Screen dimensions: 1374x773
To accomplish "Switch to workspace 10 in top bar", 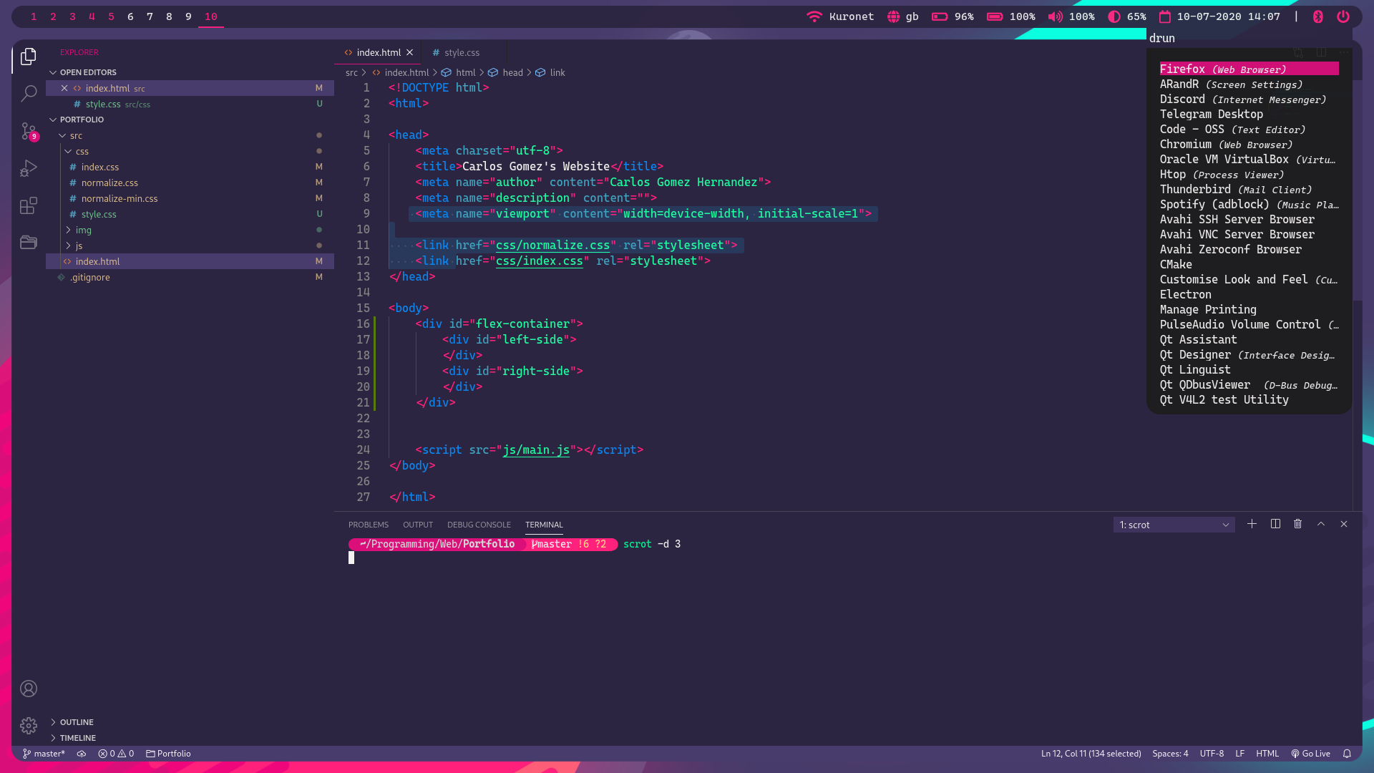I will coord(210,16).
